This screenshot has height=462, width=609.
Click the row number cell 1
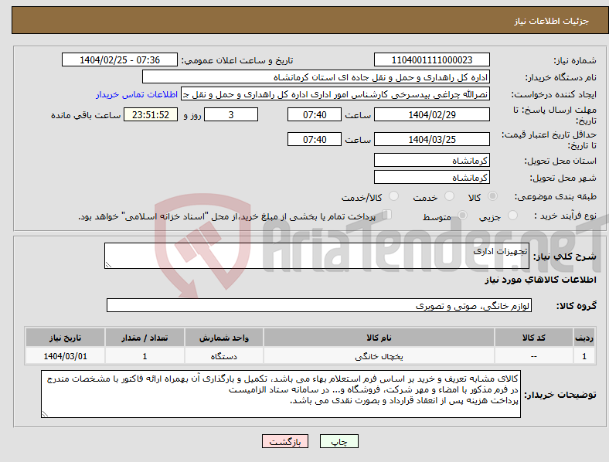(x=584, y=356)
